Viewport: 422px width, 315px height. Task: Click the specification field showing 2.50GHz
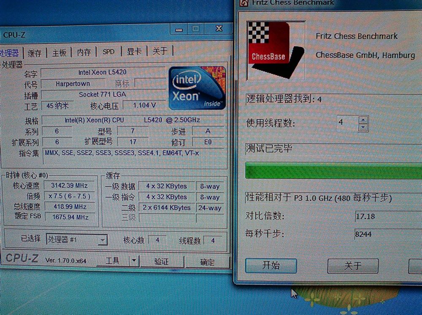133,120
